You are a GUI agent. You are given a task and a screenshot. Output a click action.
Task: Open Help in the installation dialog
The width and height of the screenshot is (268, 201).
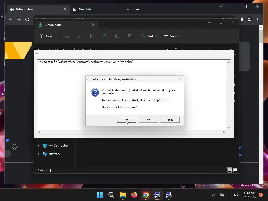pos(170,120)
